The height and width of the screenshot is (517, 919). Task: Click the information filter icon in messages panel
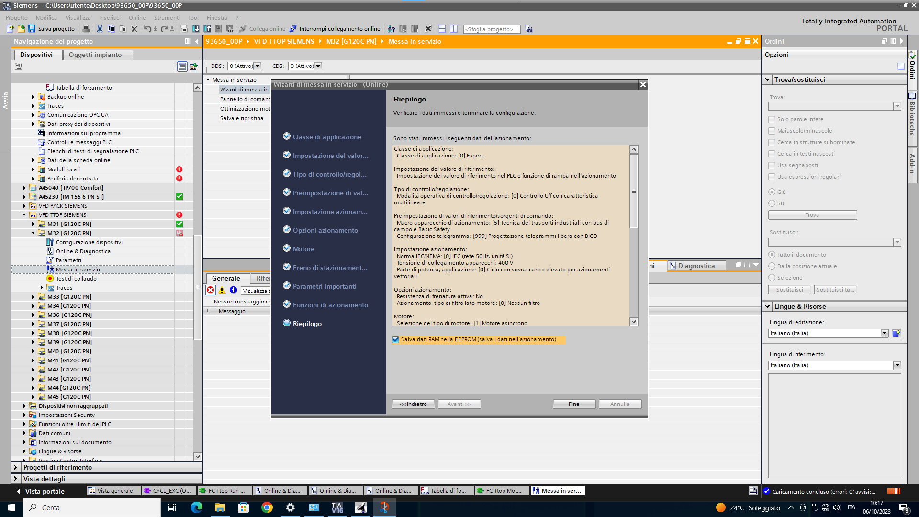pyautogui.click(x=233, y=290)
